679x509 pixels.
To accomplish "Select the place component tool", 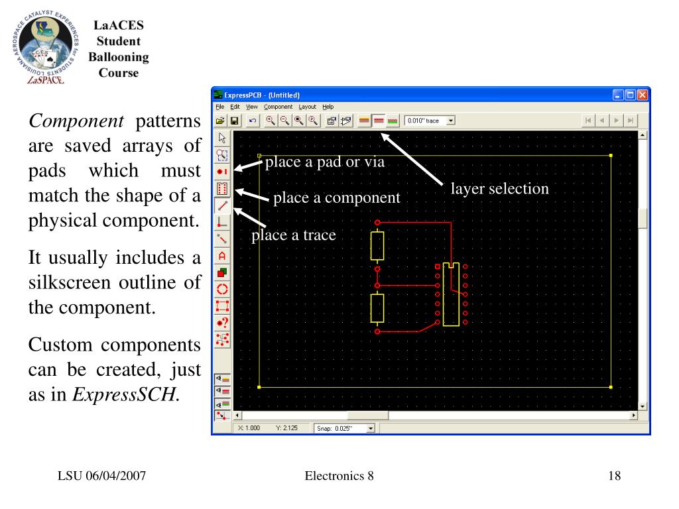I will coord(222,189).
